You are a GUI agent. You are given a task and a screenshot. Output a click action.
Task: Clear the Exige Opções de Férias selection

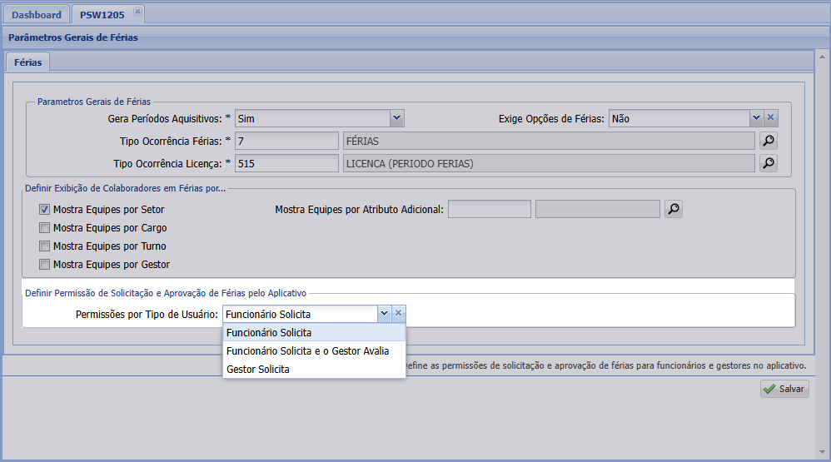[x=771, y=118]
